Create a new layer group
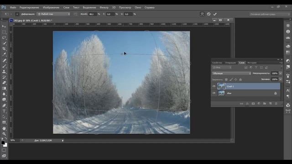Image resolution: width=292 pixels, height=164 pixels. click(265, 103)
